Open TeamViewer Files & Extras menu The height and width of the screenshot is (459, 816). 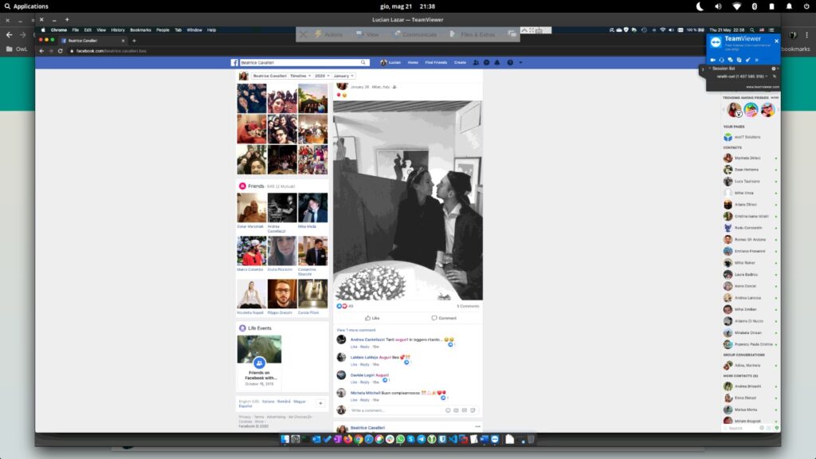[x=473, y=34]
